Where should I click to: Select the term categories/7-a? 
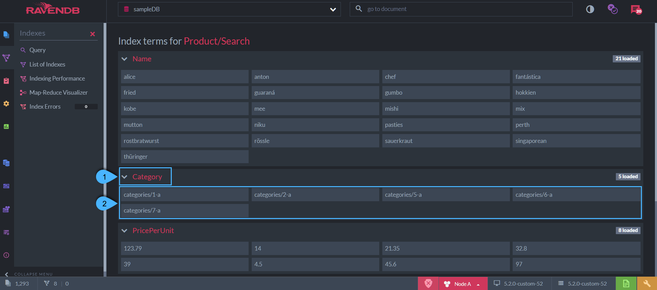click(185, 210)
